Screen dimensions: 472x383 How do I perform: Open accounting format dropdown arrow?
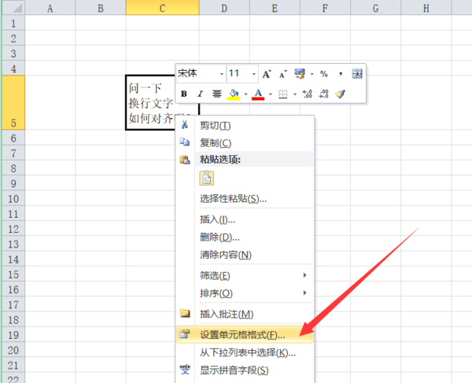click(x=312, y=74)
